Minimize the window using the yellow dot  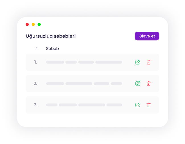click(33, 25)
